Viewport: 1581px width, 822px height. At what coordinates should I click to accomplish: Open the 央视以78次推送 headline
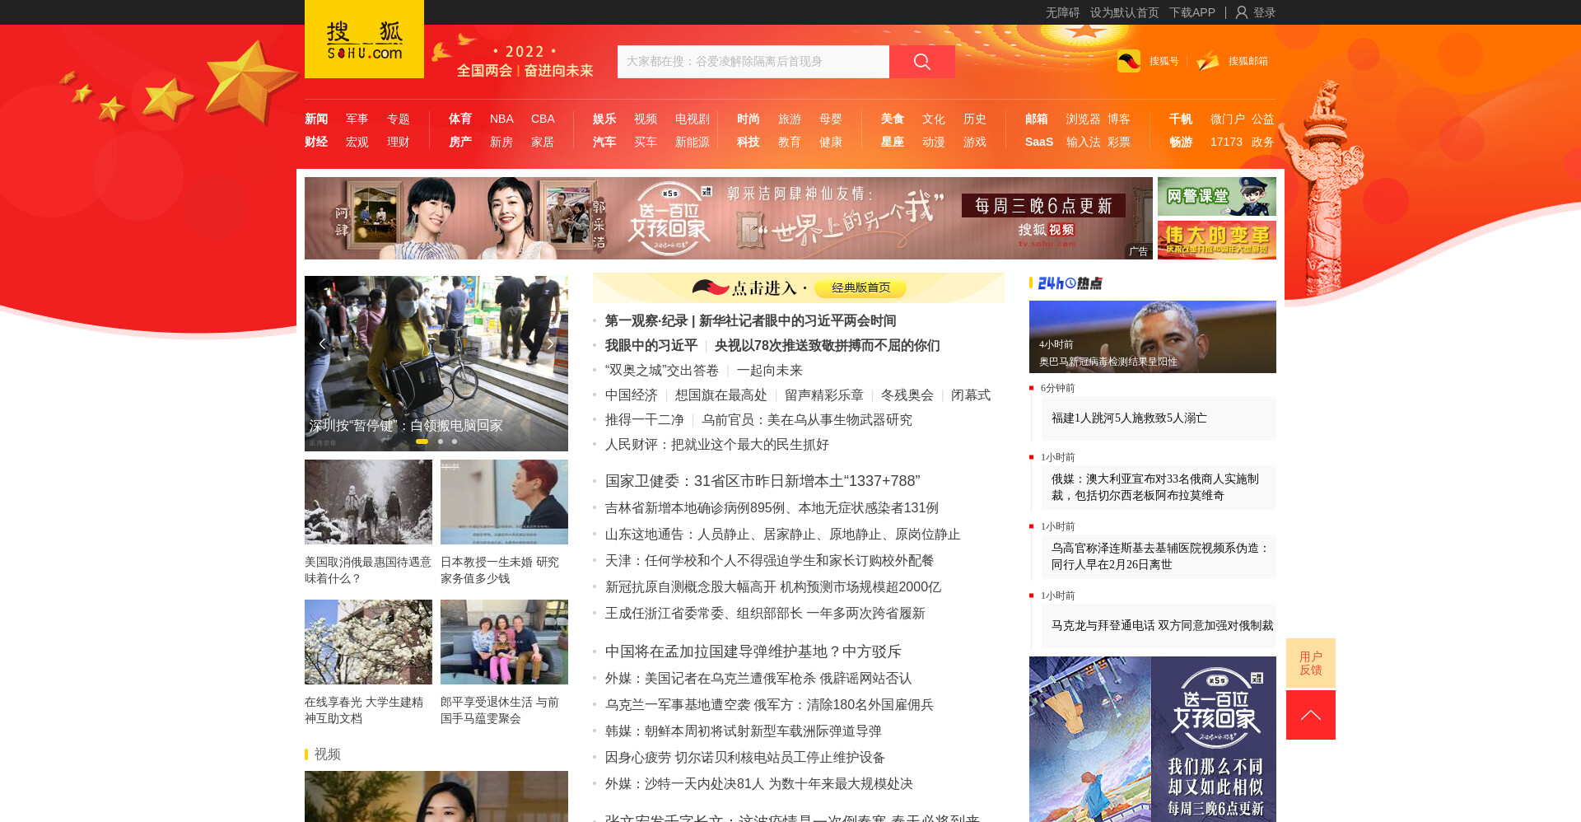[828, 345]
